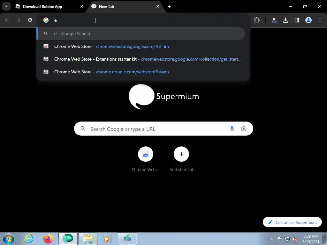Viewport: 327px width, 245px height.
Task: Go forward with the forward arrow
Action: click(19, 20)
